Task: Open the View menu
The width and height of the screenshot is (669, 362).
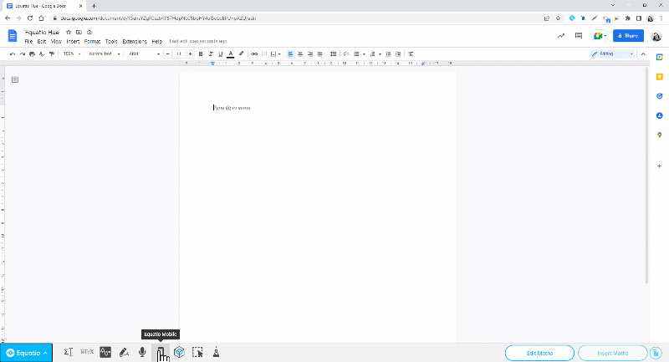Action: pyautogui.click(x=56, y=41)
